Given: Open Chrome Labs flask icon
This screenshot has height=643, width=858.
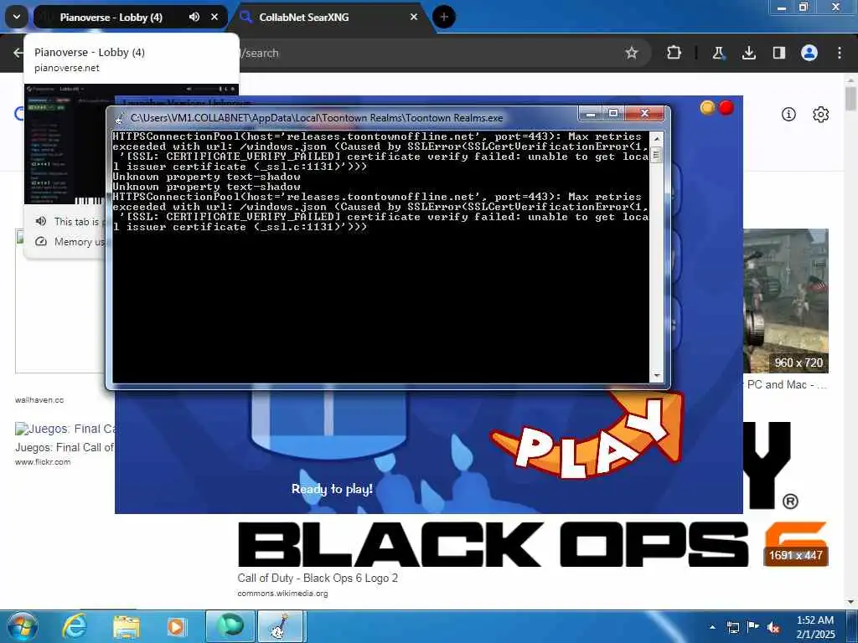Looking at the screenshot, I should coord(718,53).
